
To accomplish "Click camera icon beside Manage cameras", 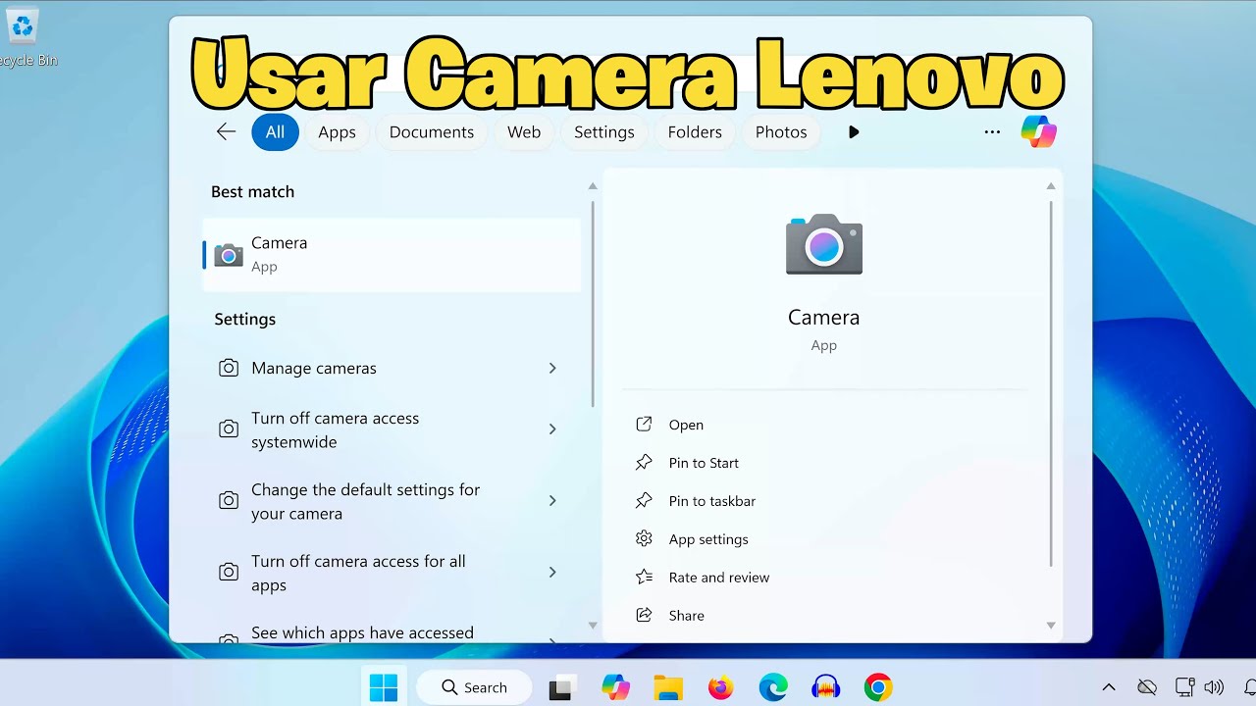I will (229, 368).
